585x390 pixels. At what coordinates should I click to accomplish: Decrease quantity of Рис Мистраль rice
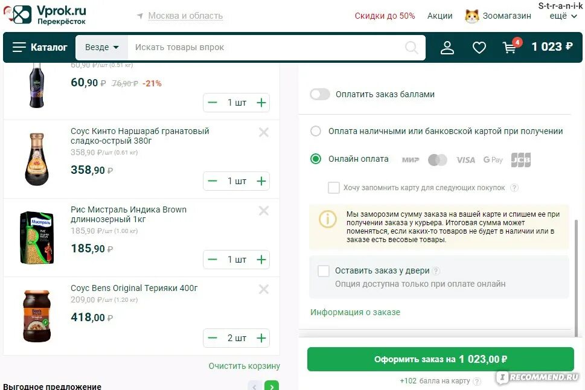coord(213,260)
